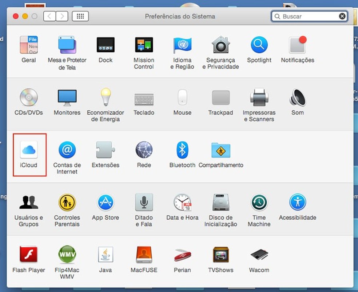Viewport: 358px width, 292px height.
Task: Open Usuários e Grupos settings
Action: pos(29,203)
